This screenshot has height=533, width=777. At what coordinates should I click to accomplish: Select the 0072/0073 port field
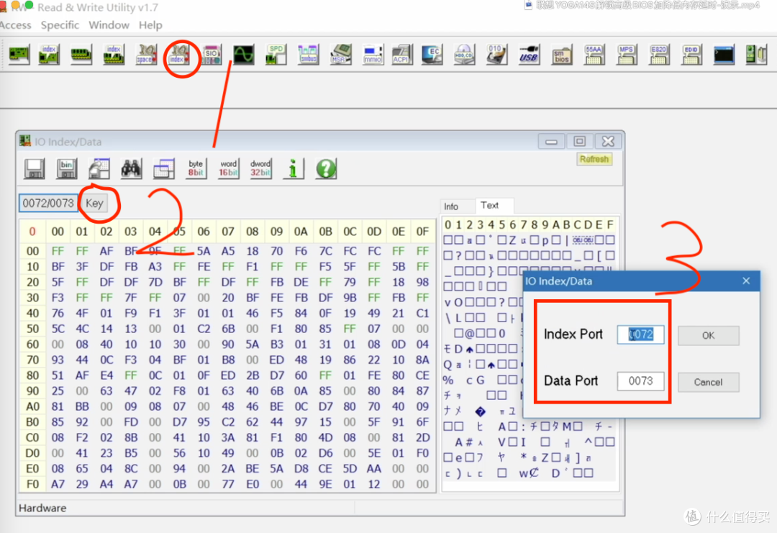pyautogui.click(x=48, y=203)
